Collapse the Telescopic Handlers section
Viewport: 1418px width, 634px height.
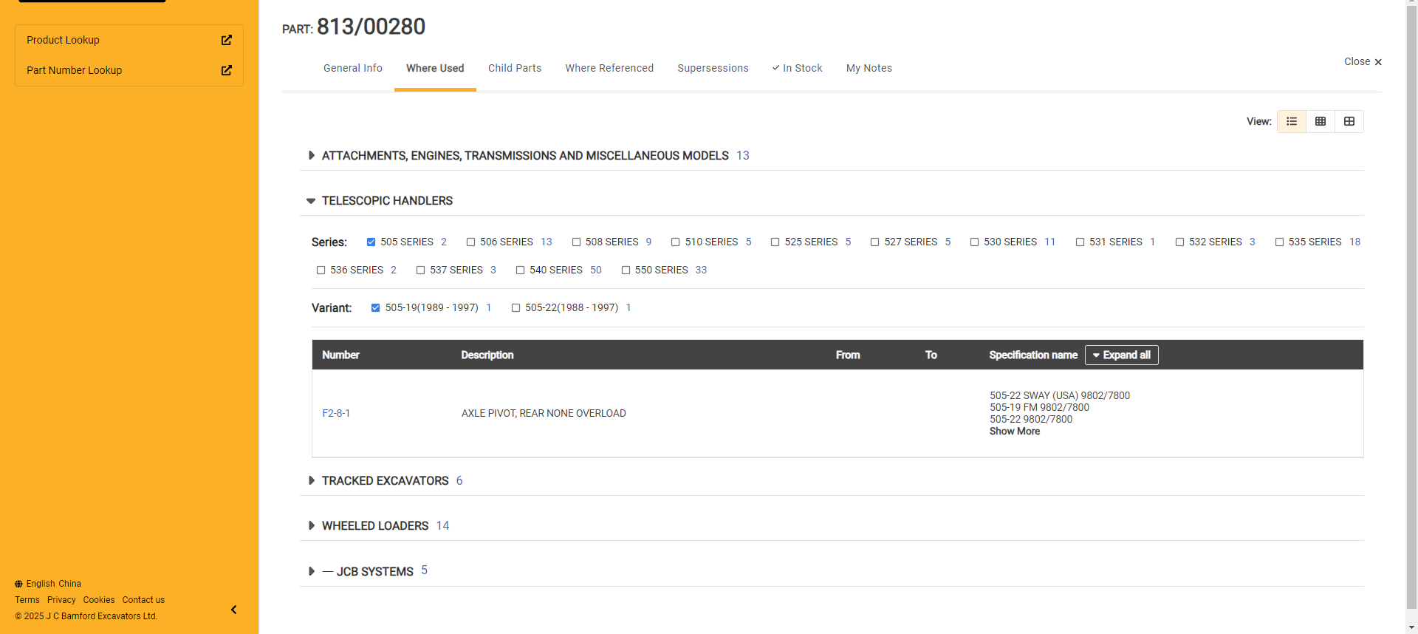[311, 201]
